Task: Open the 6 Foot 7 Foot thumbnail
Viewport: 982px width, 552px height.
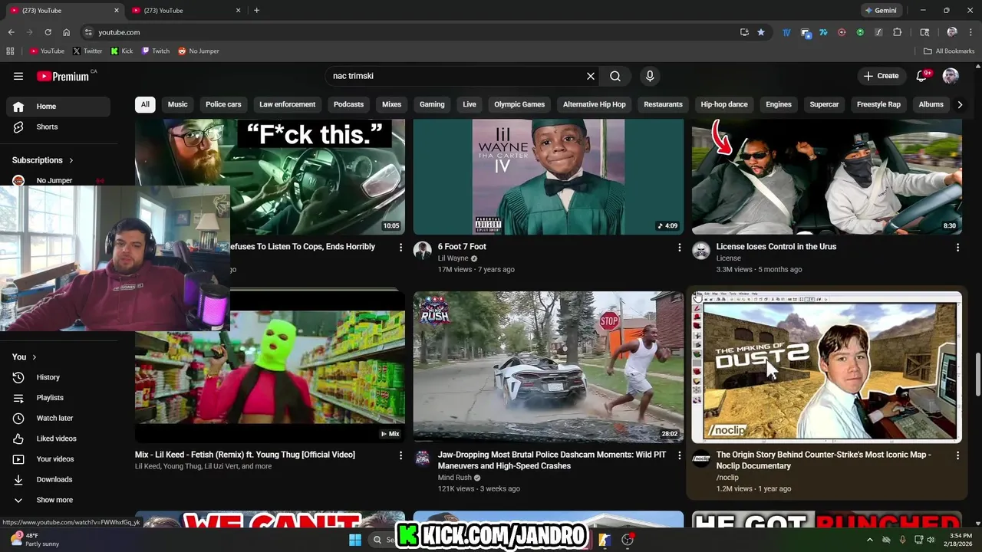Action: [549, 177]
